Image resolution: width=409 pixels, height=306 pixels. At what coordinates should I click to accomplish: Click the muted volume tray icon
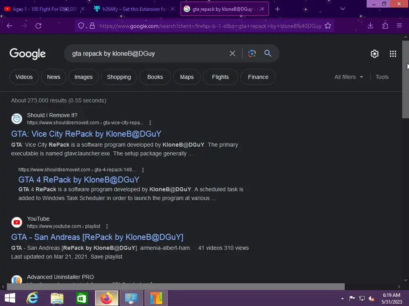[x=371, y=298]
